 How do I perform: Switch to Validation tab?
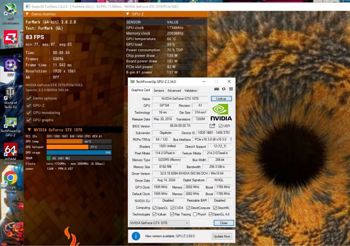(191, 91)
